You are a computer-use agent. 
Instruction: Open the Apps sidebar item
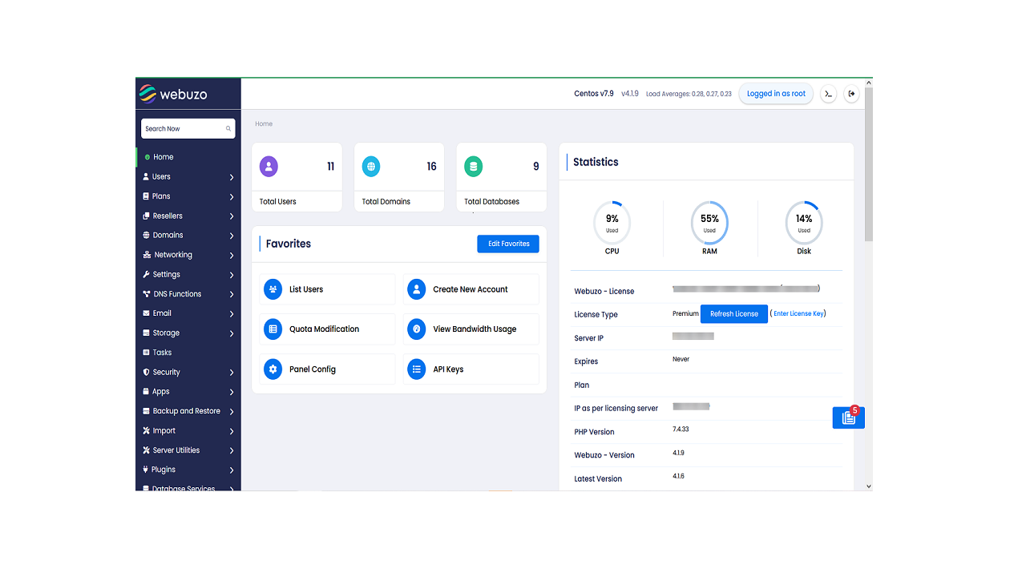point(188,392)
